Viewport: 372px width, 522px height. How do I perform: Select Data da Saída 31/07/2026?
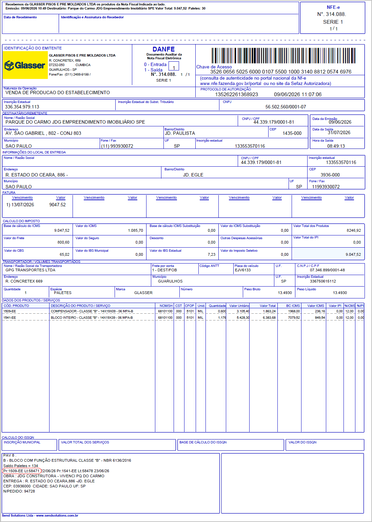(x=339, y=132)
